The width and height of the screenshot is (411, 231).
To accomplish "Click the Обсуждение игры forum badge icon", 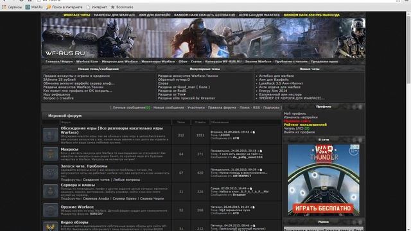I will tap(51, 135).
